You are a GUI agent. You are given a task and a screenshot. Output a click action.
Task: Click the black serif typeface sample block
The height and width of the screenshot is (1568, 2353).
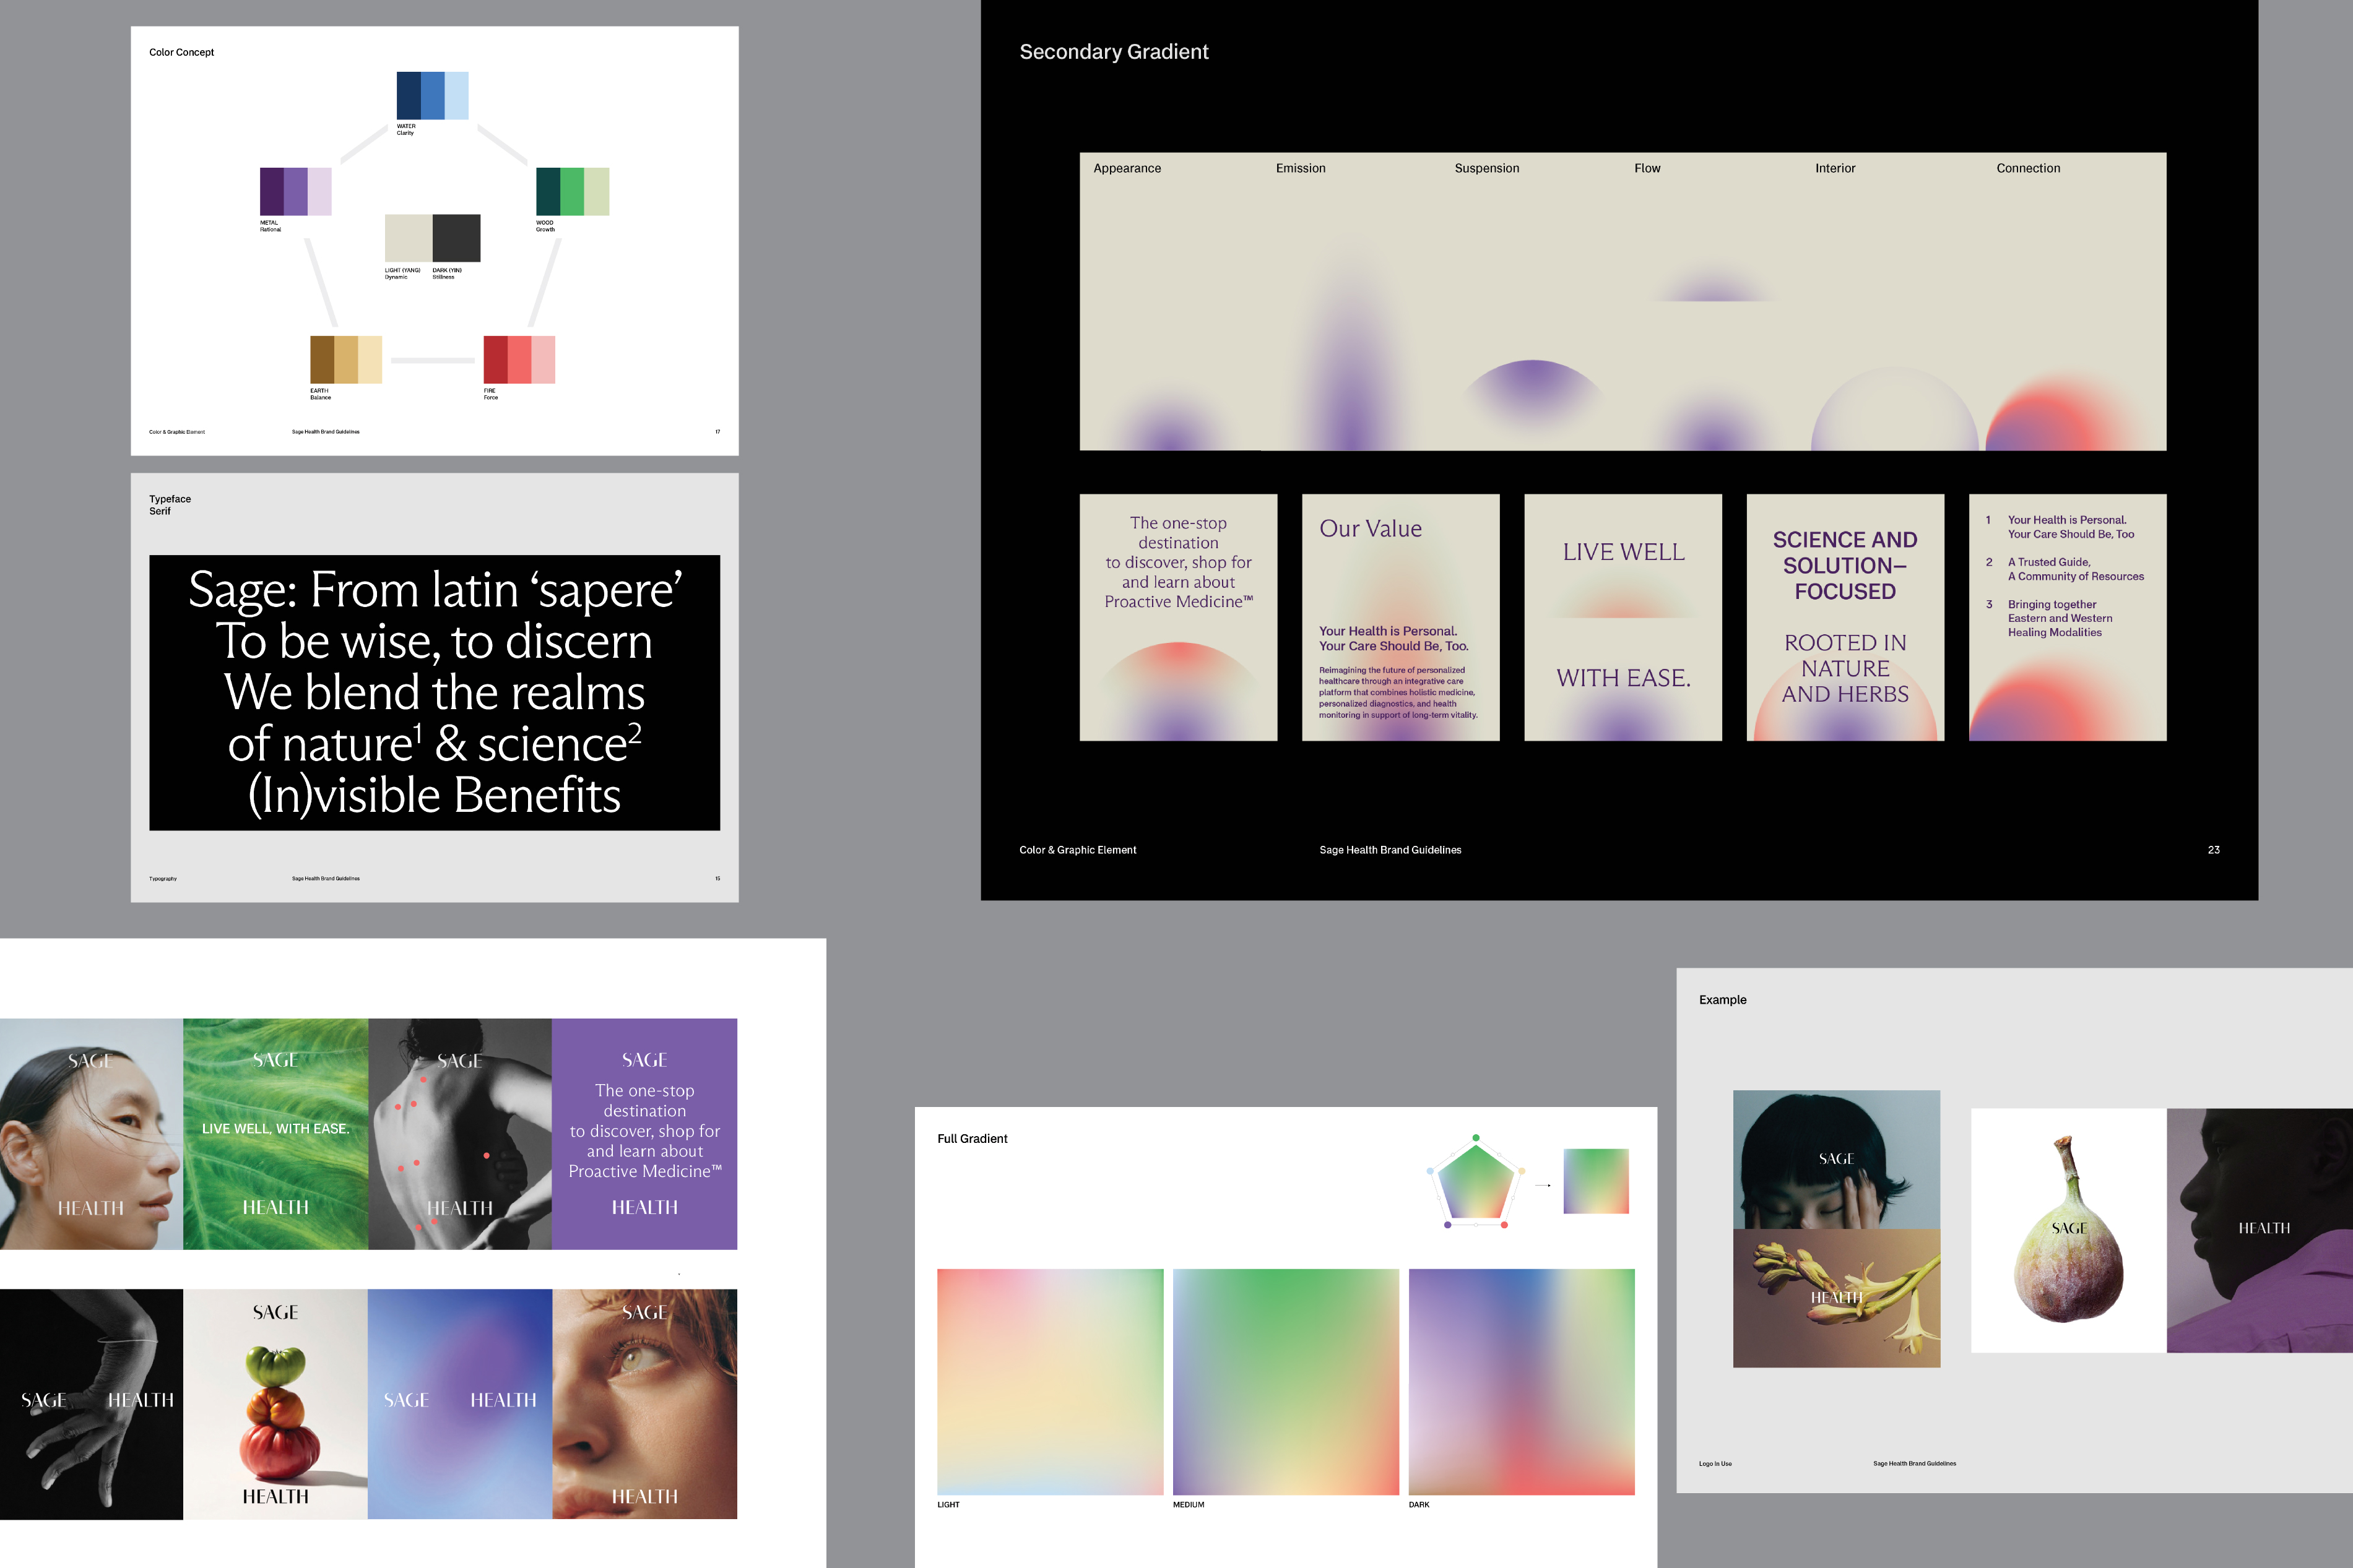[434, 692]
